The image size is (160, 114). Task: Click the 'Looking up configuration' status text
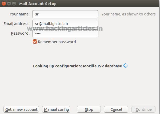77,66
